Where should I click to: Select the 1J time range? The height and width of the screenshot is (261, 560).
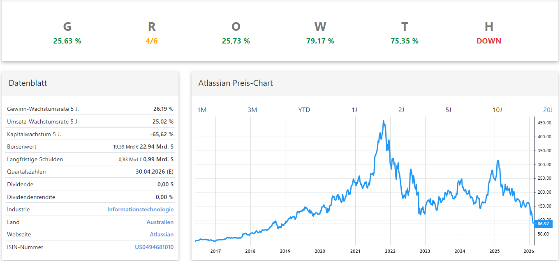click(354, 110)
